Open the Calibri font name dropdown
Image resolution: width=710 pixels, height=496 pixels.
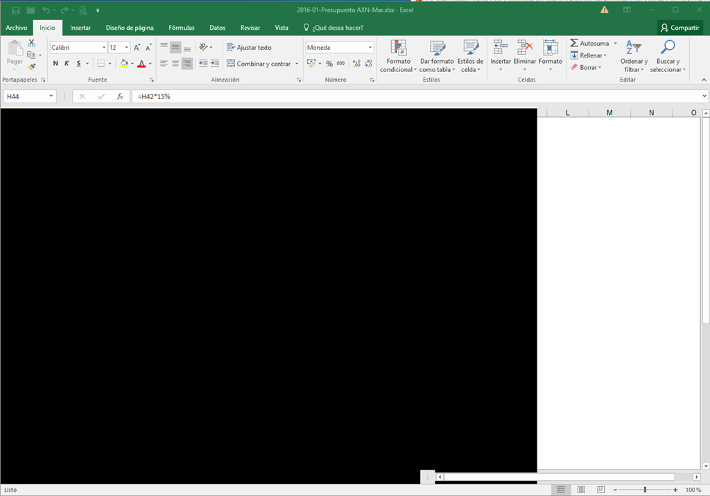coord(104,48)
